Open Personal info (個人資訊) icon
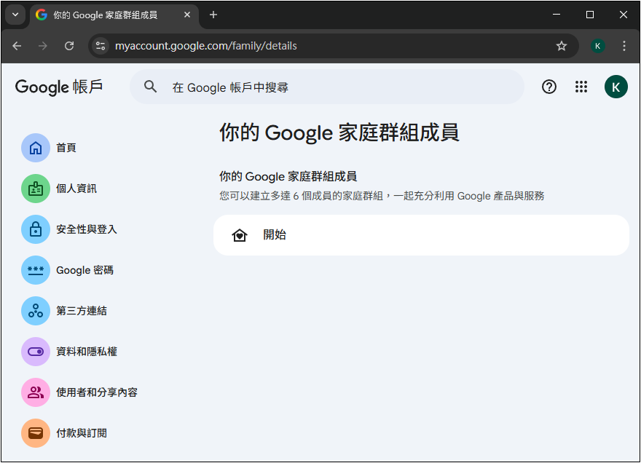This screenshot has height=463, width=641. (36, 189)
